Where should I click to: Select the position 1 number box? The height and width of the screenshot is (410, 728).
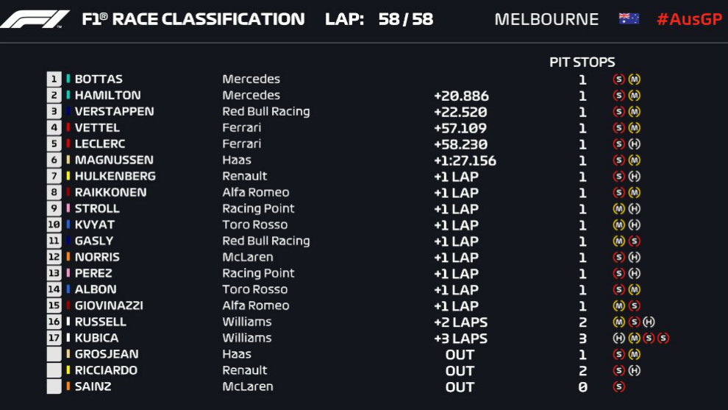coord(54,79)
